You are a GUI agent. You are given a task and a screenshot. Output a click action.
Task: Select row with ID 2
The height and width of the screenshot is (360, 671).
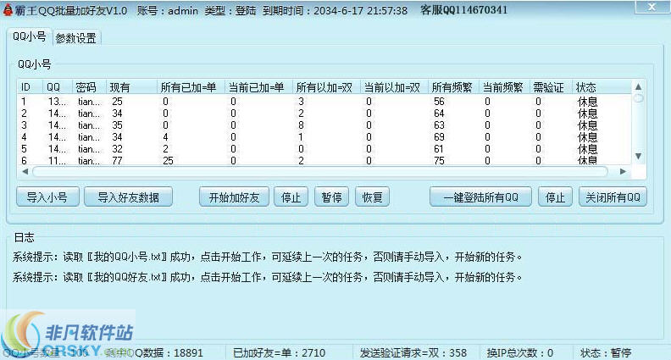[x=324, y=114]
